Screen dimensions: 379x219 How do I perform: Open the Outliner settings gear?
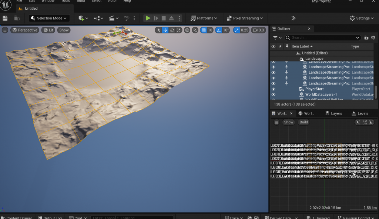point(373,37)
